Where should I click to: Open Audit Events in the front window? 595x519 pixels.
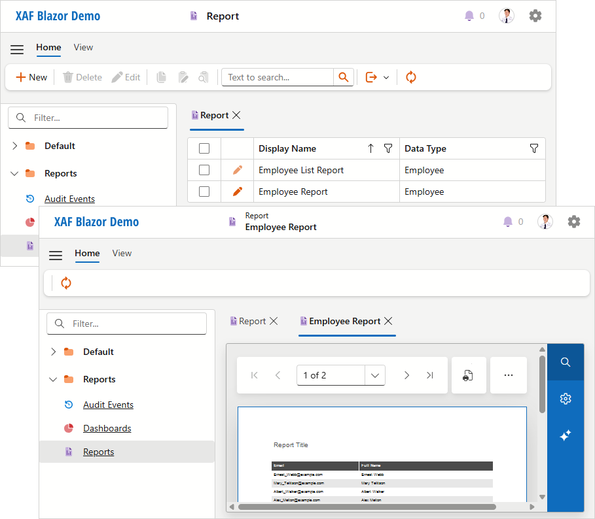(108, 405)
